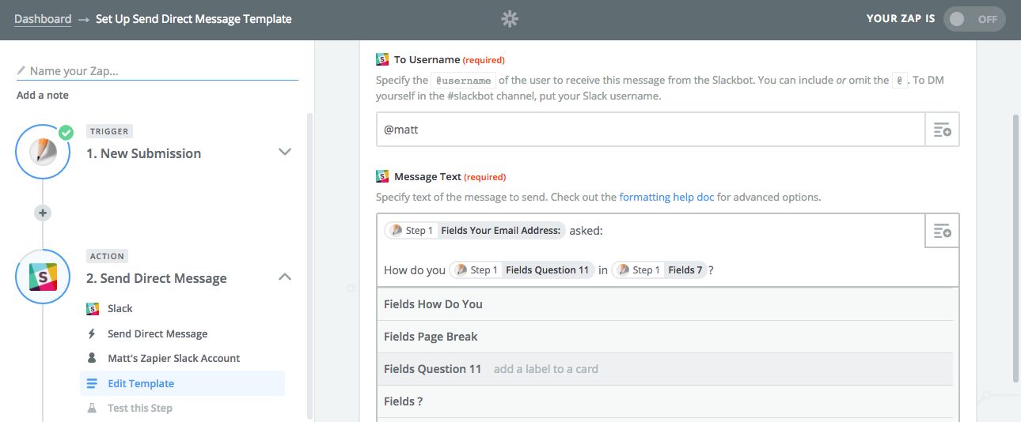This screenshot has height=422, width=1021.
Task: Click the plus icon between steps
Action: tap(43, 213)
